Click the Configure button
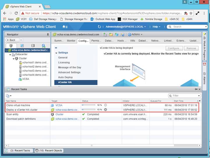 pyautogui.click(x=174, y=48)
